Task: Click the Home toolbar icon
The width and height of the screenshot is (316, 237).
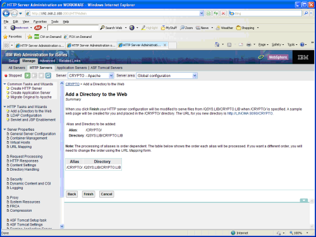Action: (x=217, y=45)
